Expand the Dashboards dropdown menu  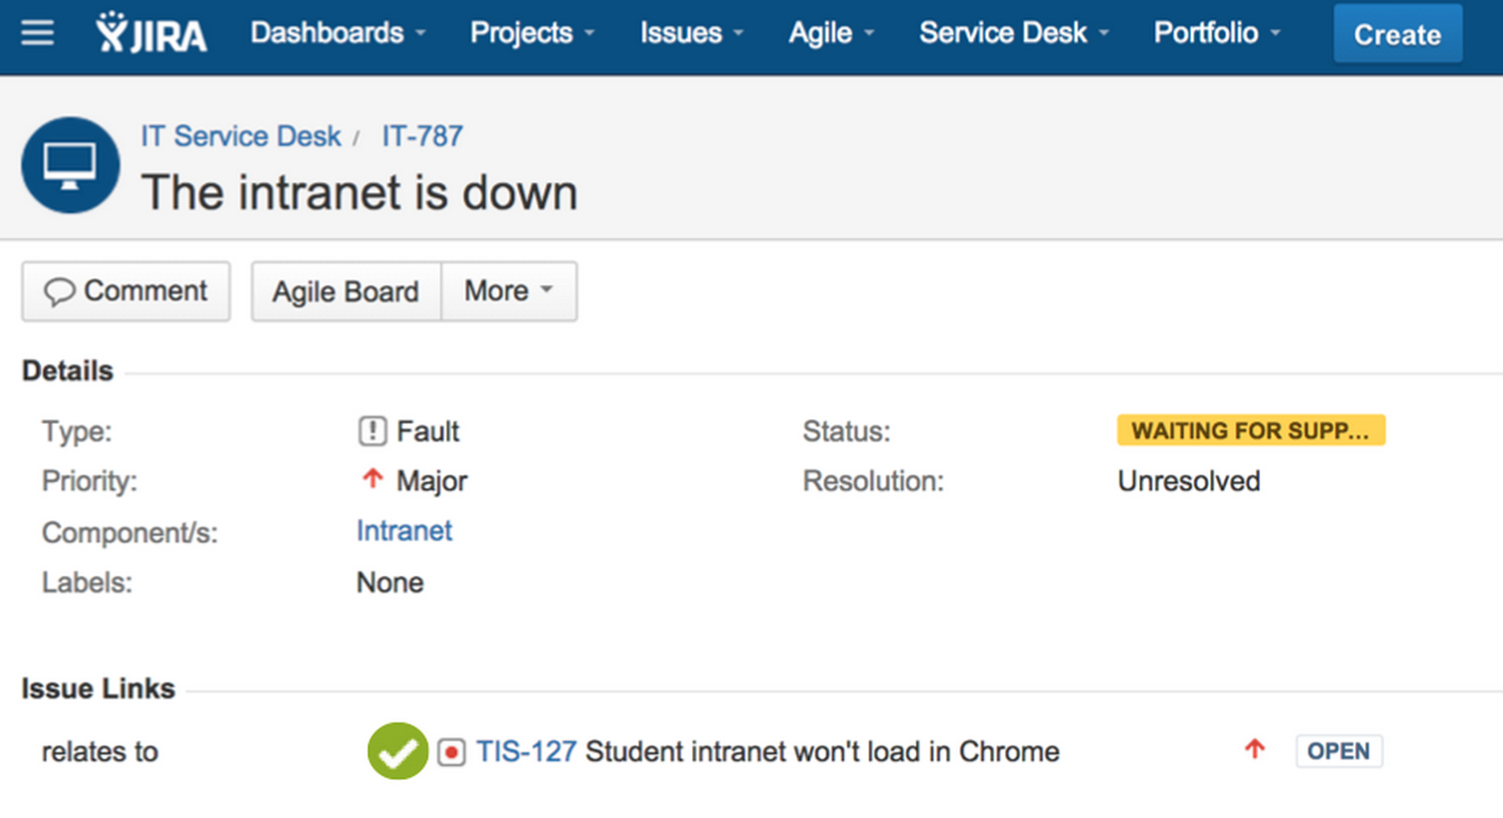(x=338, y=33)
